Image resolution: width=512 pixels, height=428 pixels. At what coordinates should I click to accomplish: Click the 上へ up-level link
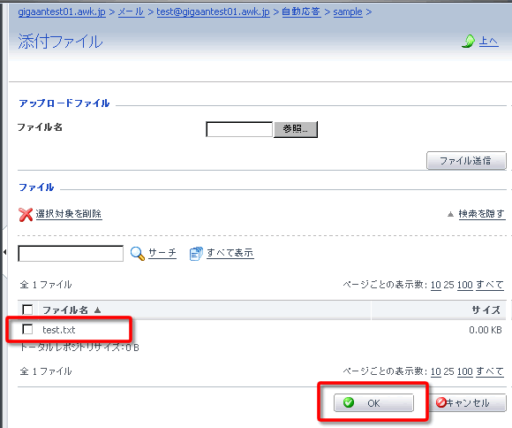point(488,42)
